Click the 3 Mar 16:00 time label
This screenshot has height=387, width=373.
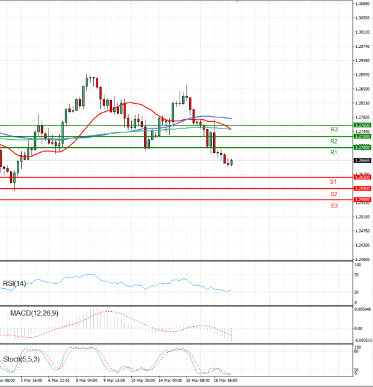(31, 380)
